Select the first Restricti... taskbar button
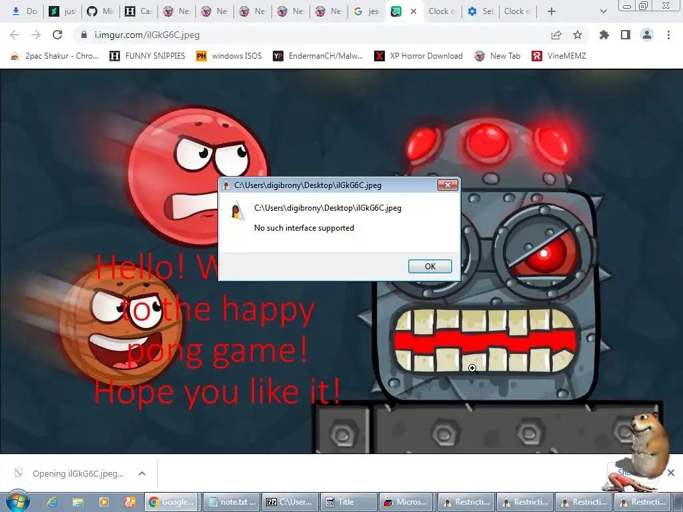 point(466,502)
